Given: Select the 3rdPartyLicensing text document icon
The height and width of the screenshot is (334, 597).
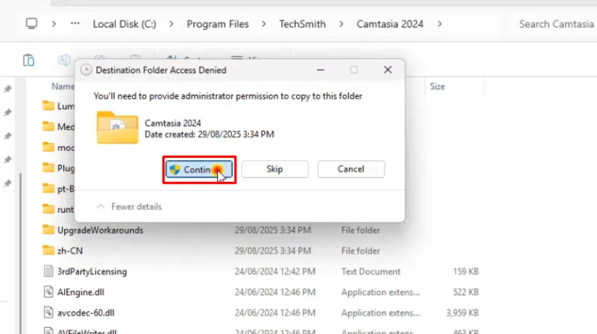Looking at the screenshot, I should coord(48,272).
